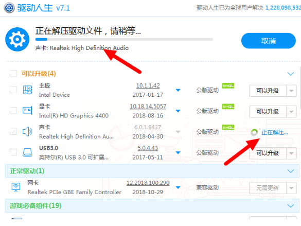Click the WHQL badge in 主板 row

pyautogui.click(x=228, y=85)
